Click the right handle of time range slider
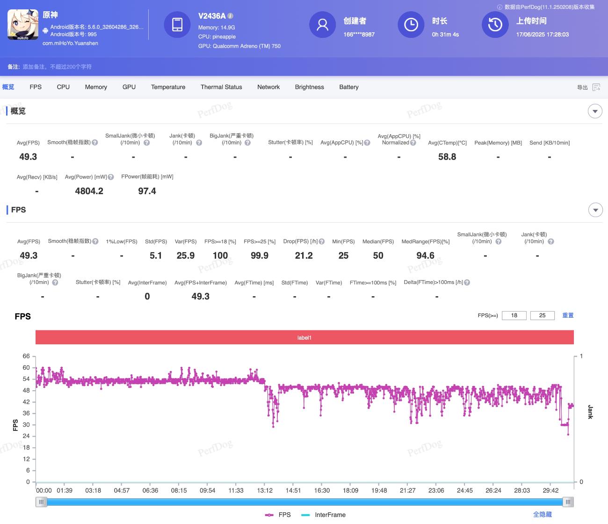 [x=568, y=502]
